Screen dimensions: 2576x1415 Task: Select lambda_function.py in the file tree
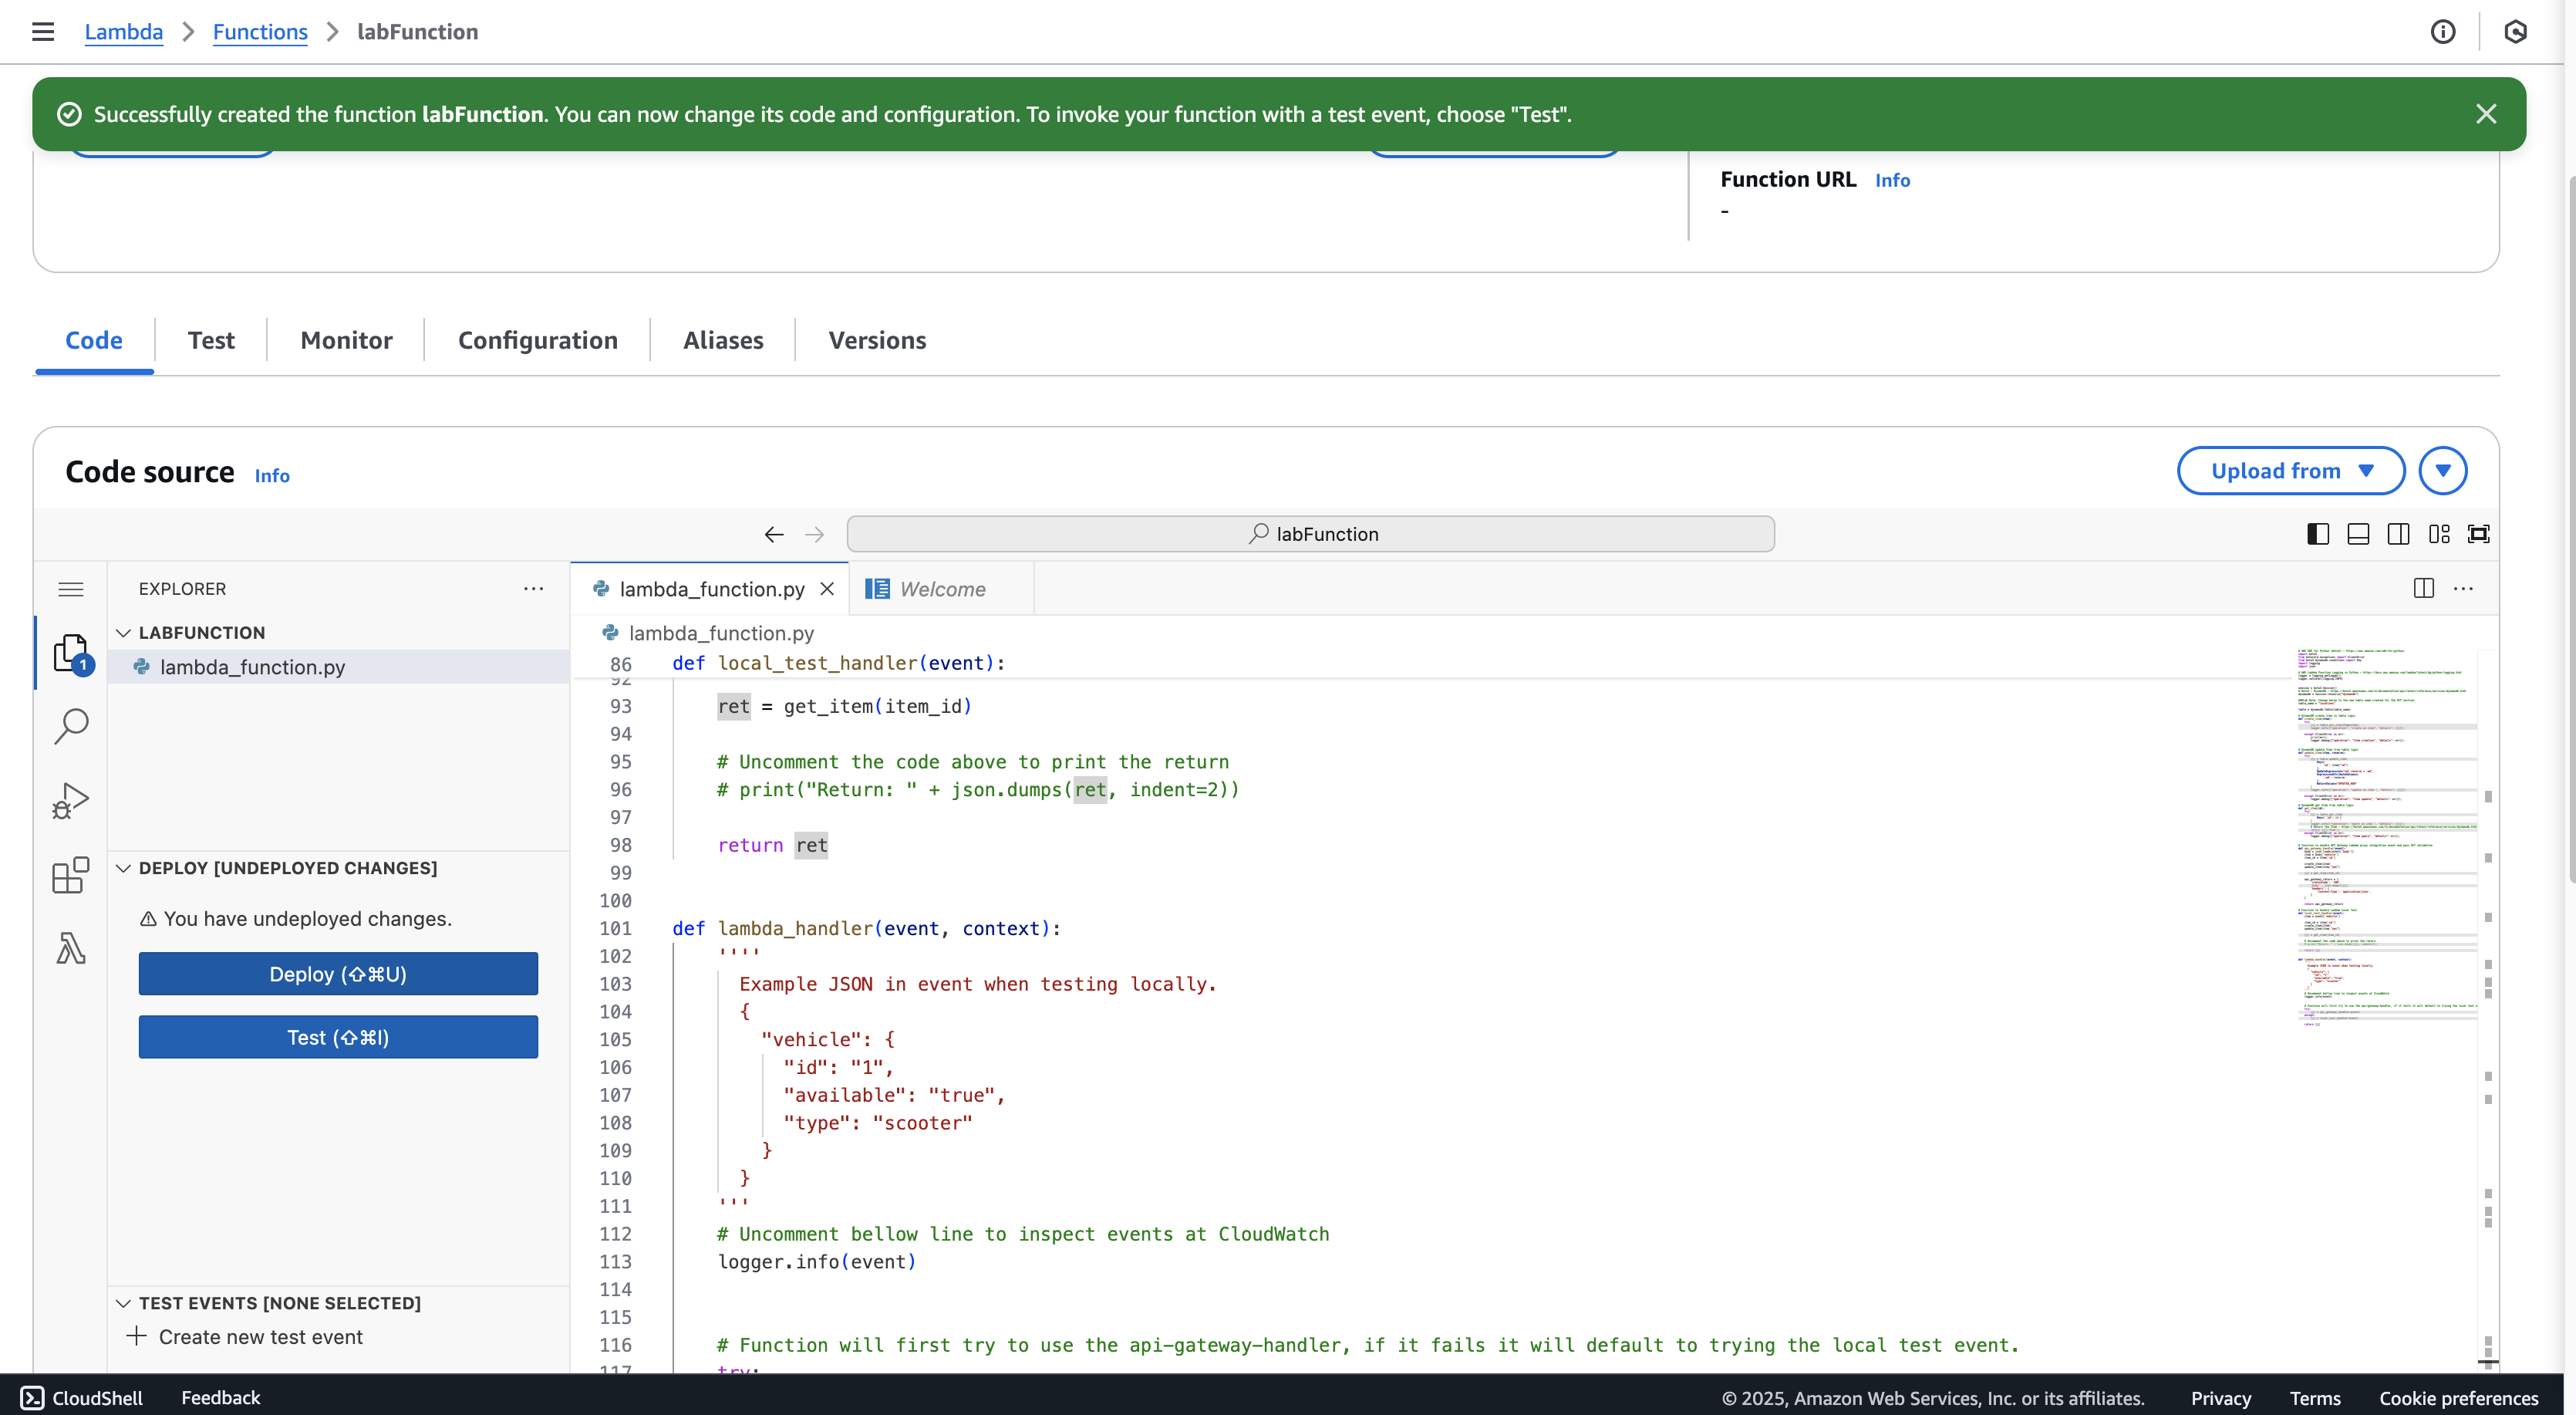339,667
